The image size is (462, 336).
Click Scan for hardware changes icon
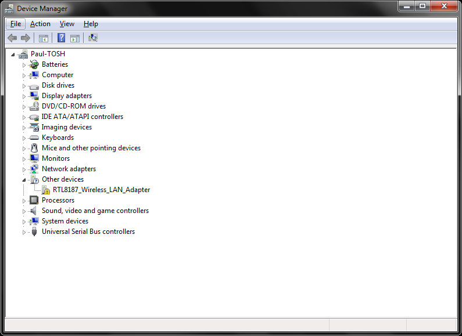pos(93,38)
